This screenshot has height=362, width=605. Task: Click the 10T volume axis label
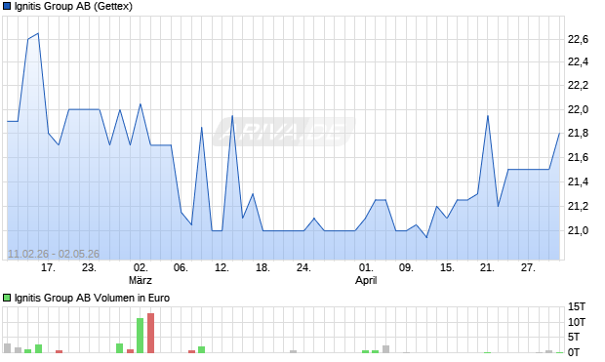coord(577,322)
